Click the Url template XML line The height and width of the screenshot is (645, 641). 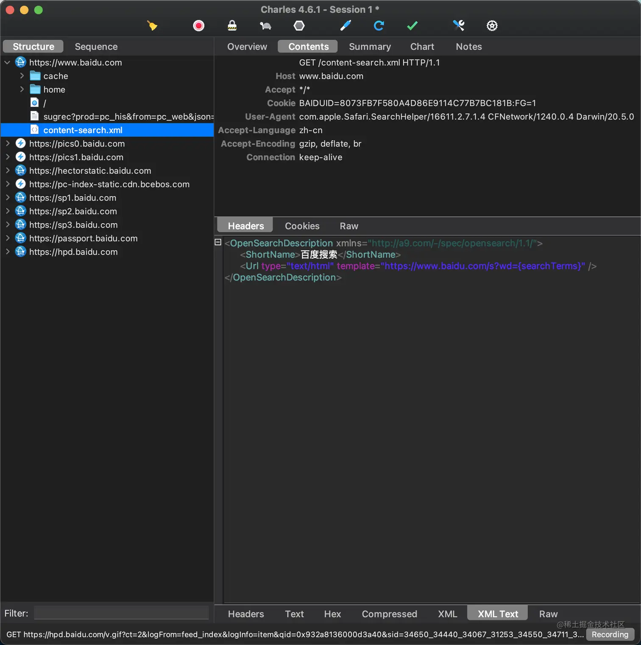(x=418, y=266)
